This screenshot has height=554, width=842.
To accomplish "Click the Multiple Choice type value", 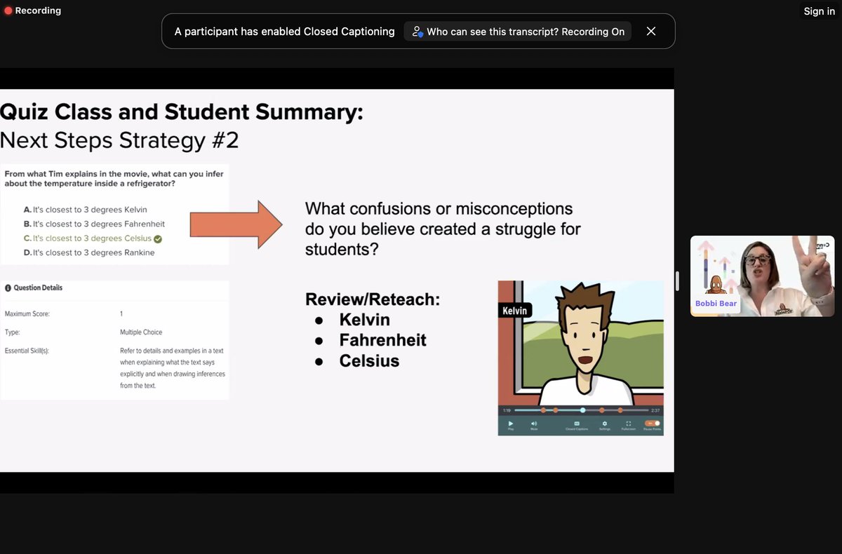I will tap(141, 332).
